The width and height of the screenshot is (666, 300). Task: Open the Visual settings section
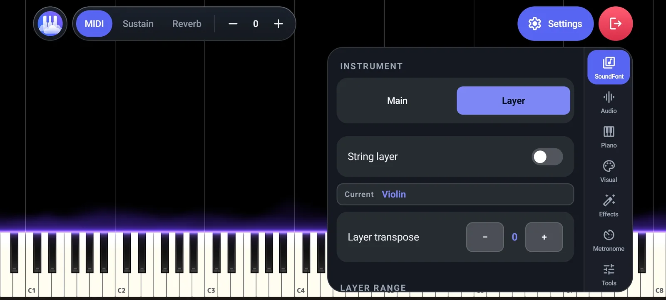tap(609, 171)
